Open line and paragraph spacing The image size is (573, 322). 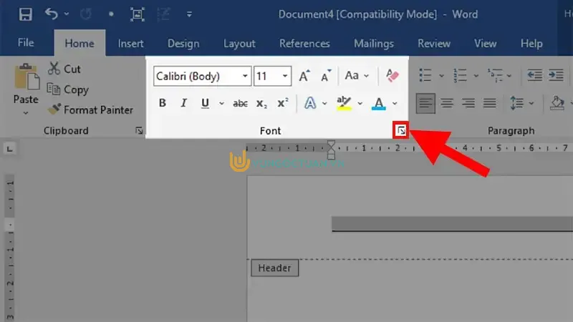pos(516,103)
